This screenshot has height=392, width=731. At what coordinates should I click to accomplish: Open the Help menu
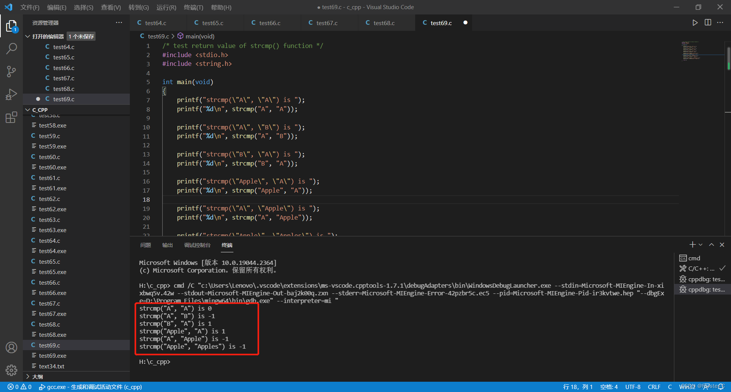click(221, 7)
